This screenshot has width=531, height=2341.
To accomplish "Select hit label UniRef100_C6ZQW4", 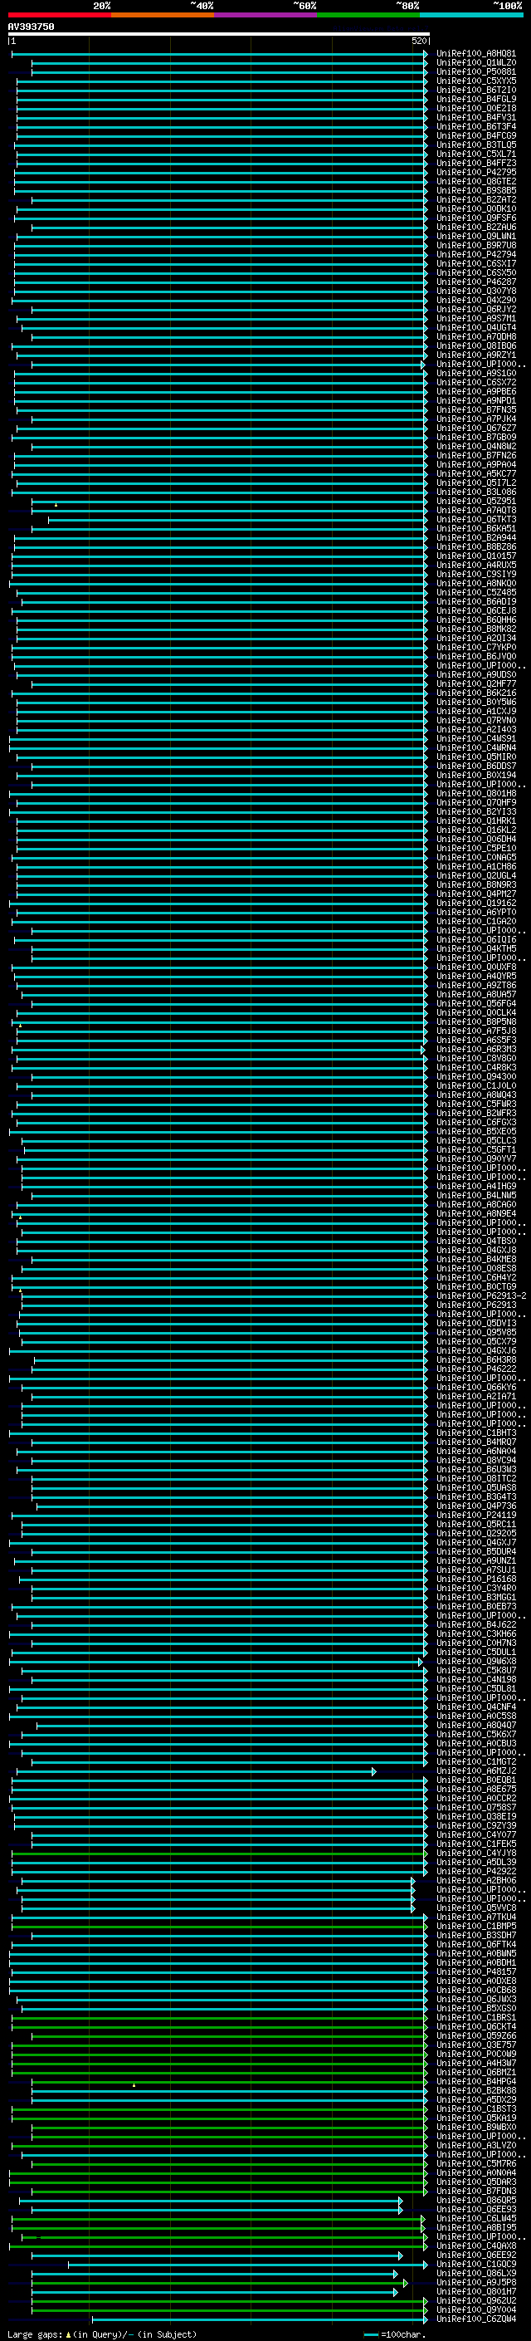I will 475,2319.
